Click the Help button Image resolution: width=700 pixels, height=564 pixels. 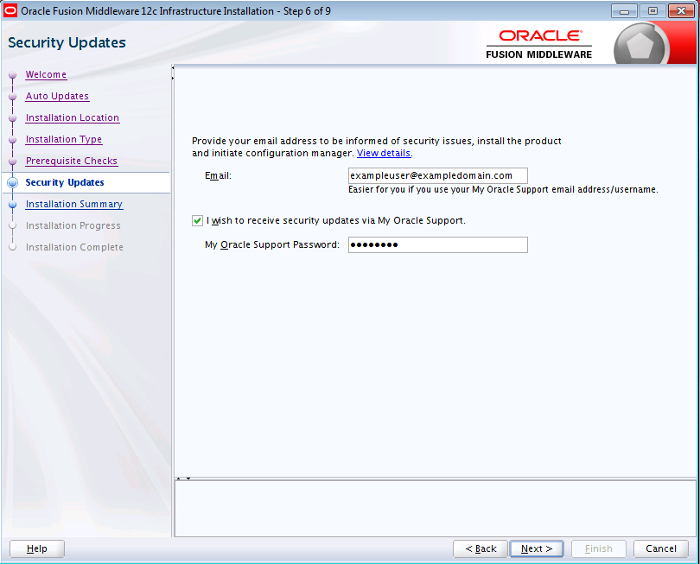coord(37,548)
